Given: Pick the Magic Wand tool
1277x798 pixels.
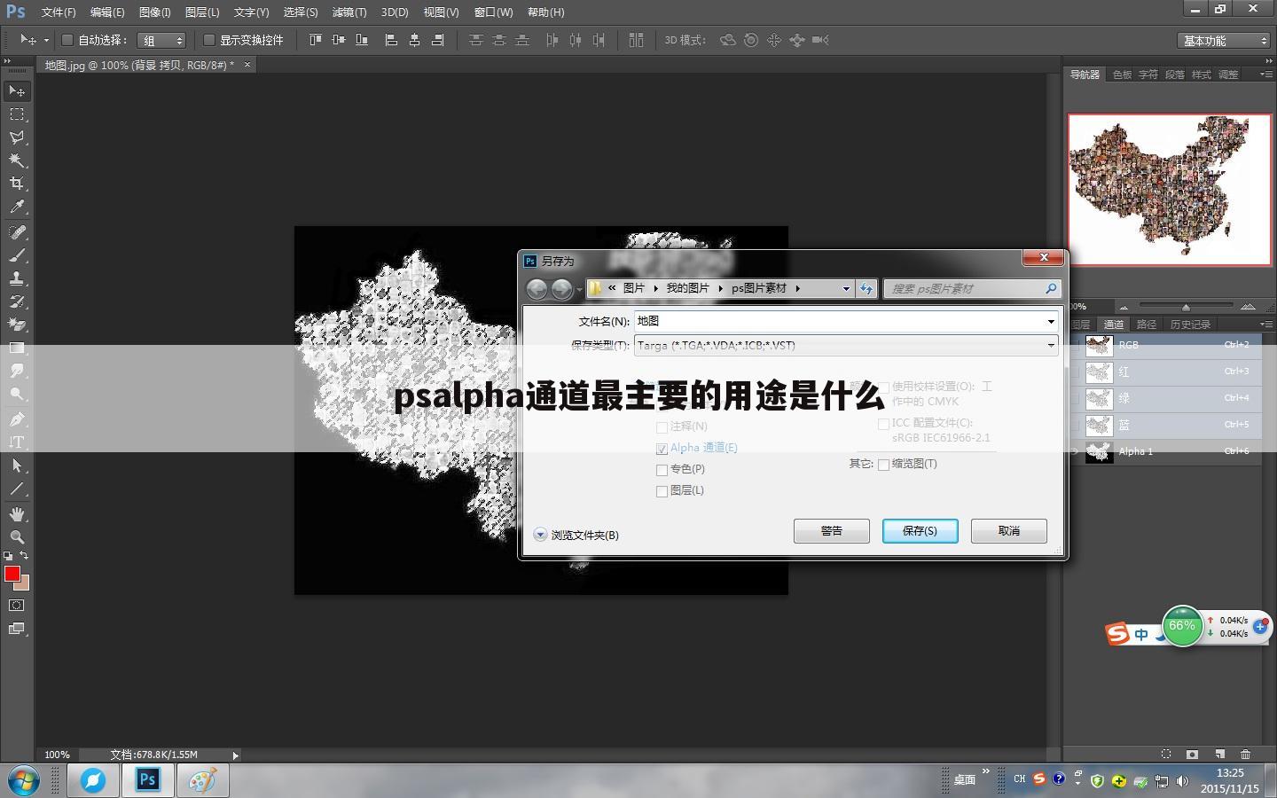Looking at the screenshot, I should point(17,160).
